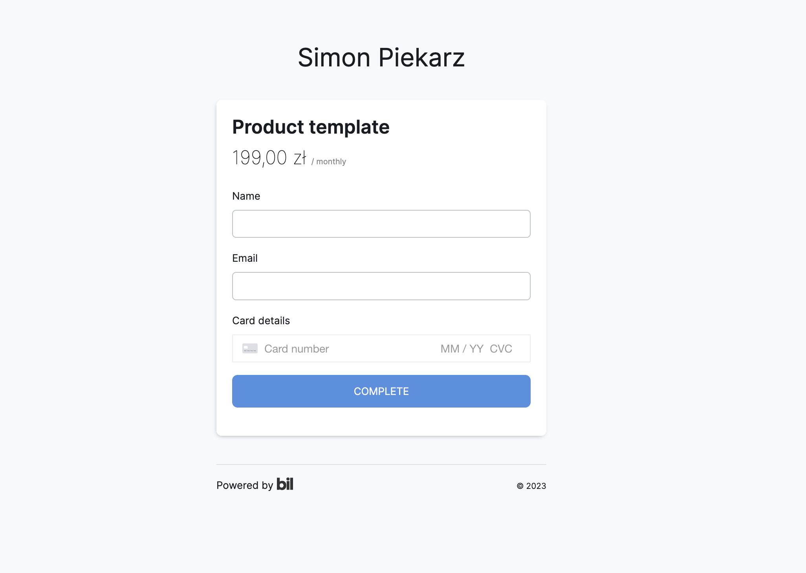Click the zł currency symbol
806x573 pixels.
coord(300,158)
